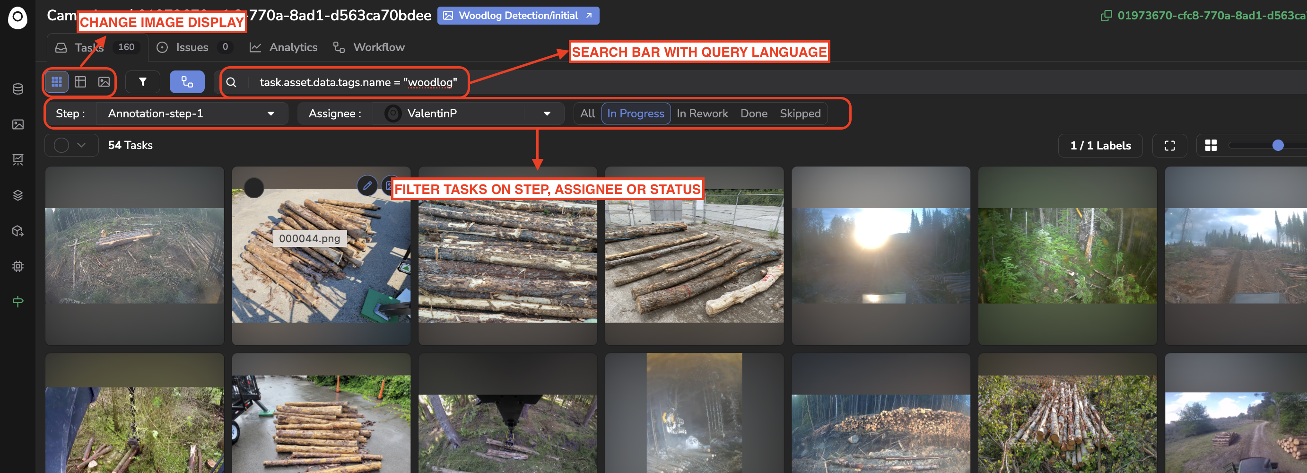Click the pencil annotate icon on 000044.png
Image resolution: width=1307 pixels, height=473 pixels.
pyautogui.click(x=367, y=186)
